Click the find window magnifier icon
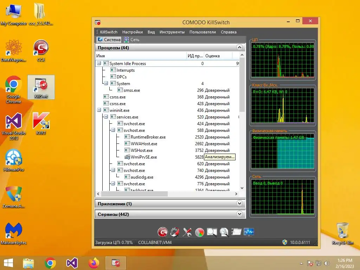The height and width of the screenshot is (270, 360). point(212,232)
